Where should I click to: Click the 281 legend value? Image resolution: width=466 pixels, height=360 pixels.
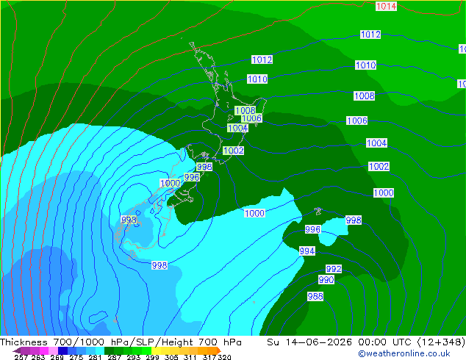point(95,357)
